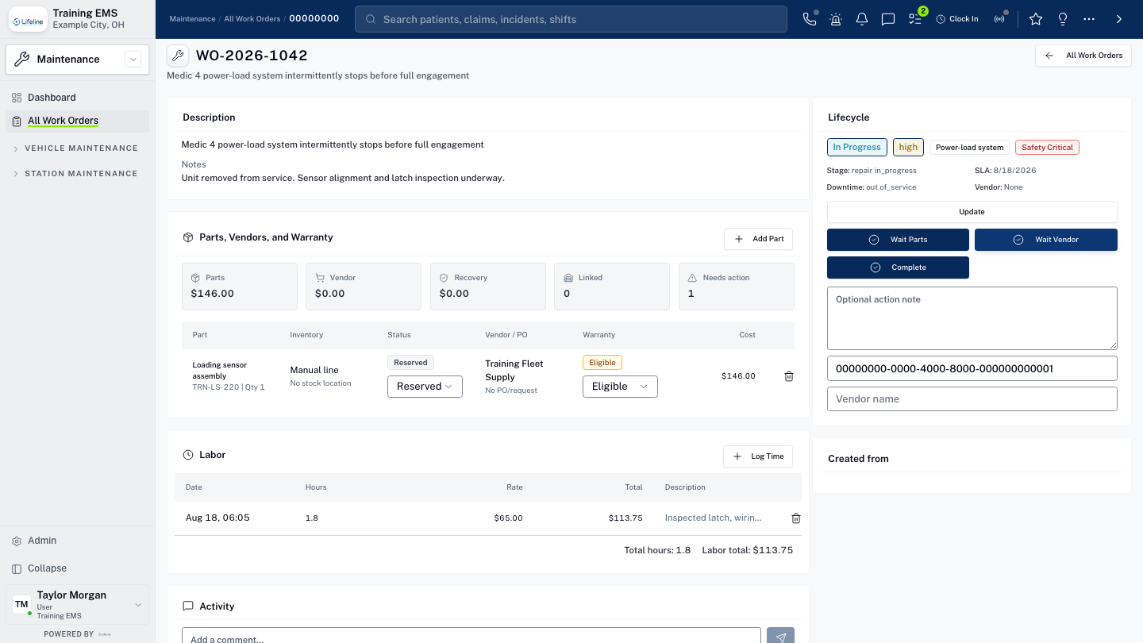This screenshot has width=1143, height=643.
Task: Click the Add a comment field
Action: tap(471, 636)
